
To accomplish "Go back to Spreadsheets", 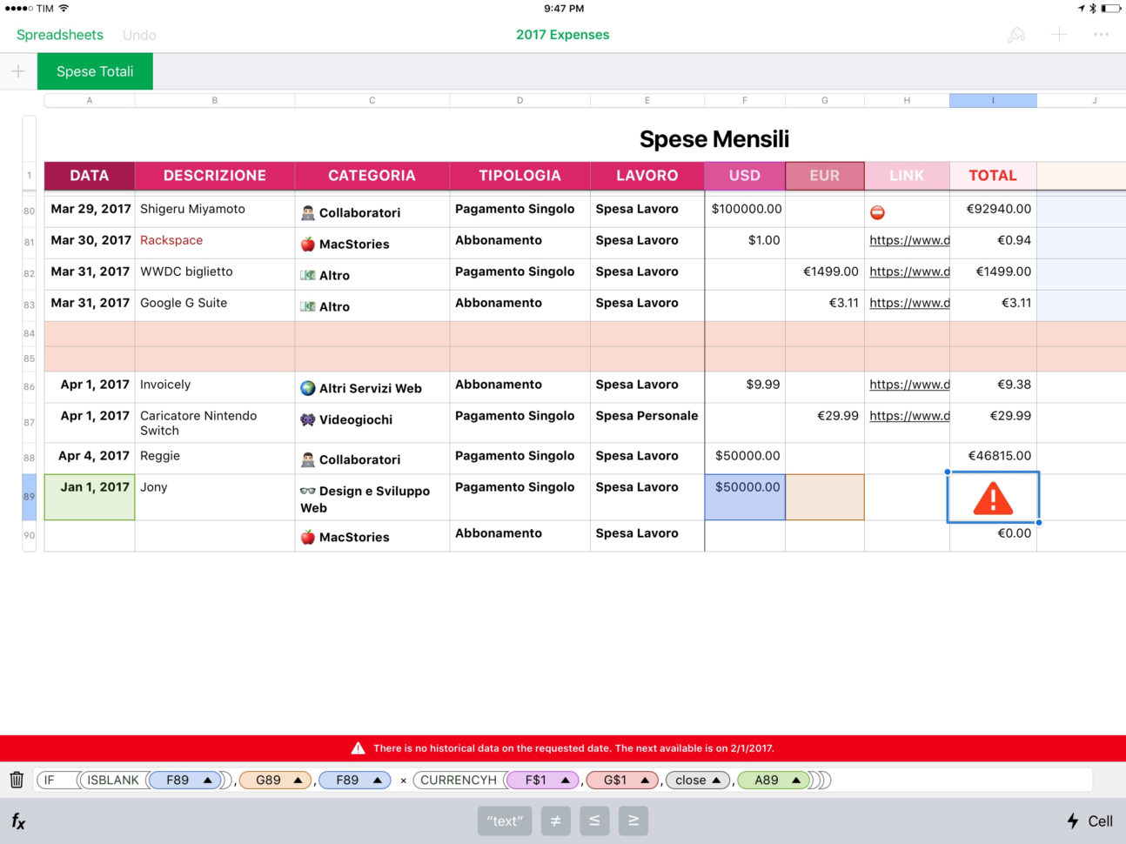I will [x=60, y=35].
